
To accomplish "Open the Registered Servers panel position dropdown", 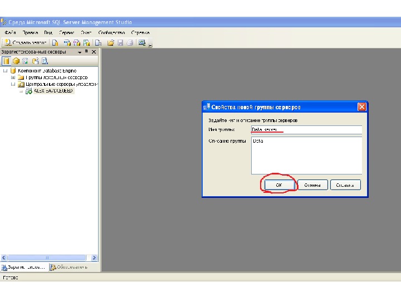I will coord(80,52).
